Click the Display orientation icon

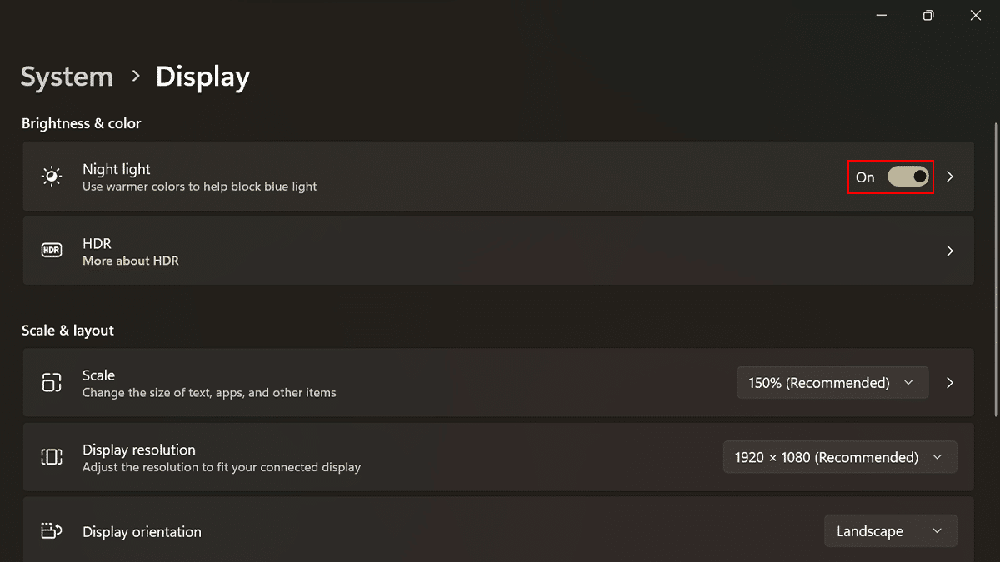tap(52, 531)
